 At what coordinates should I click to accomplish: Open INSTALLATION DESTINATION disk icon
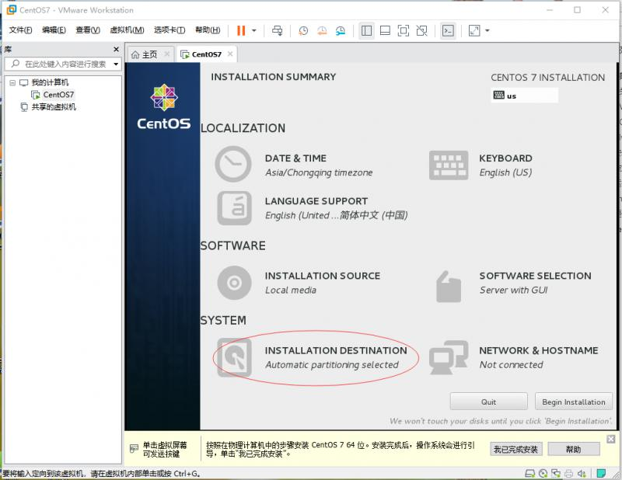(235, 357)
